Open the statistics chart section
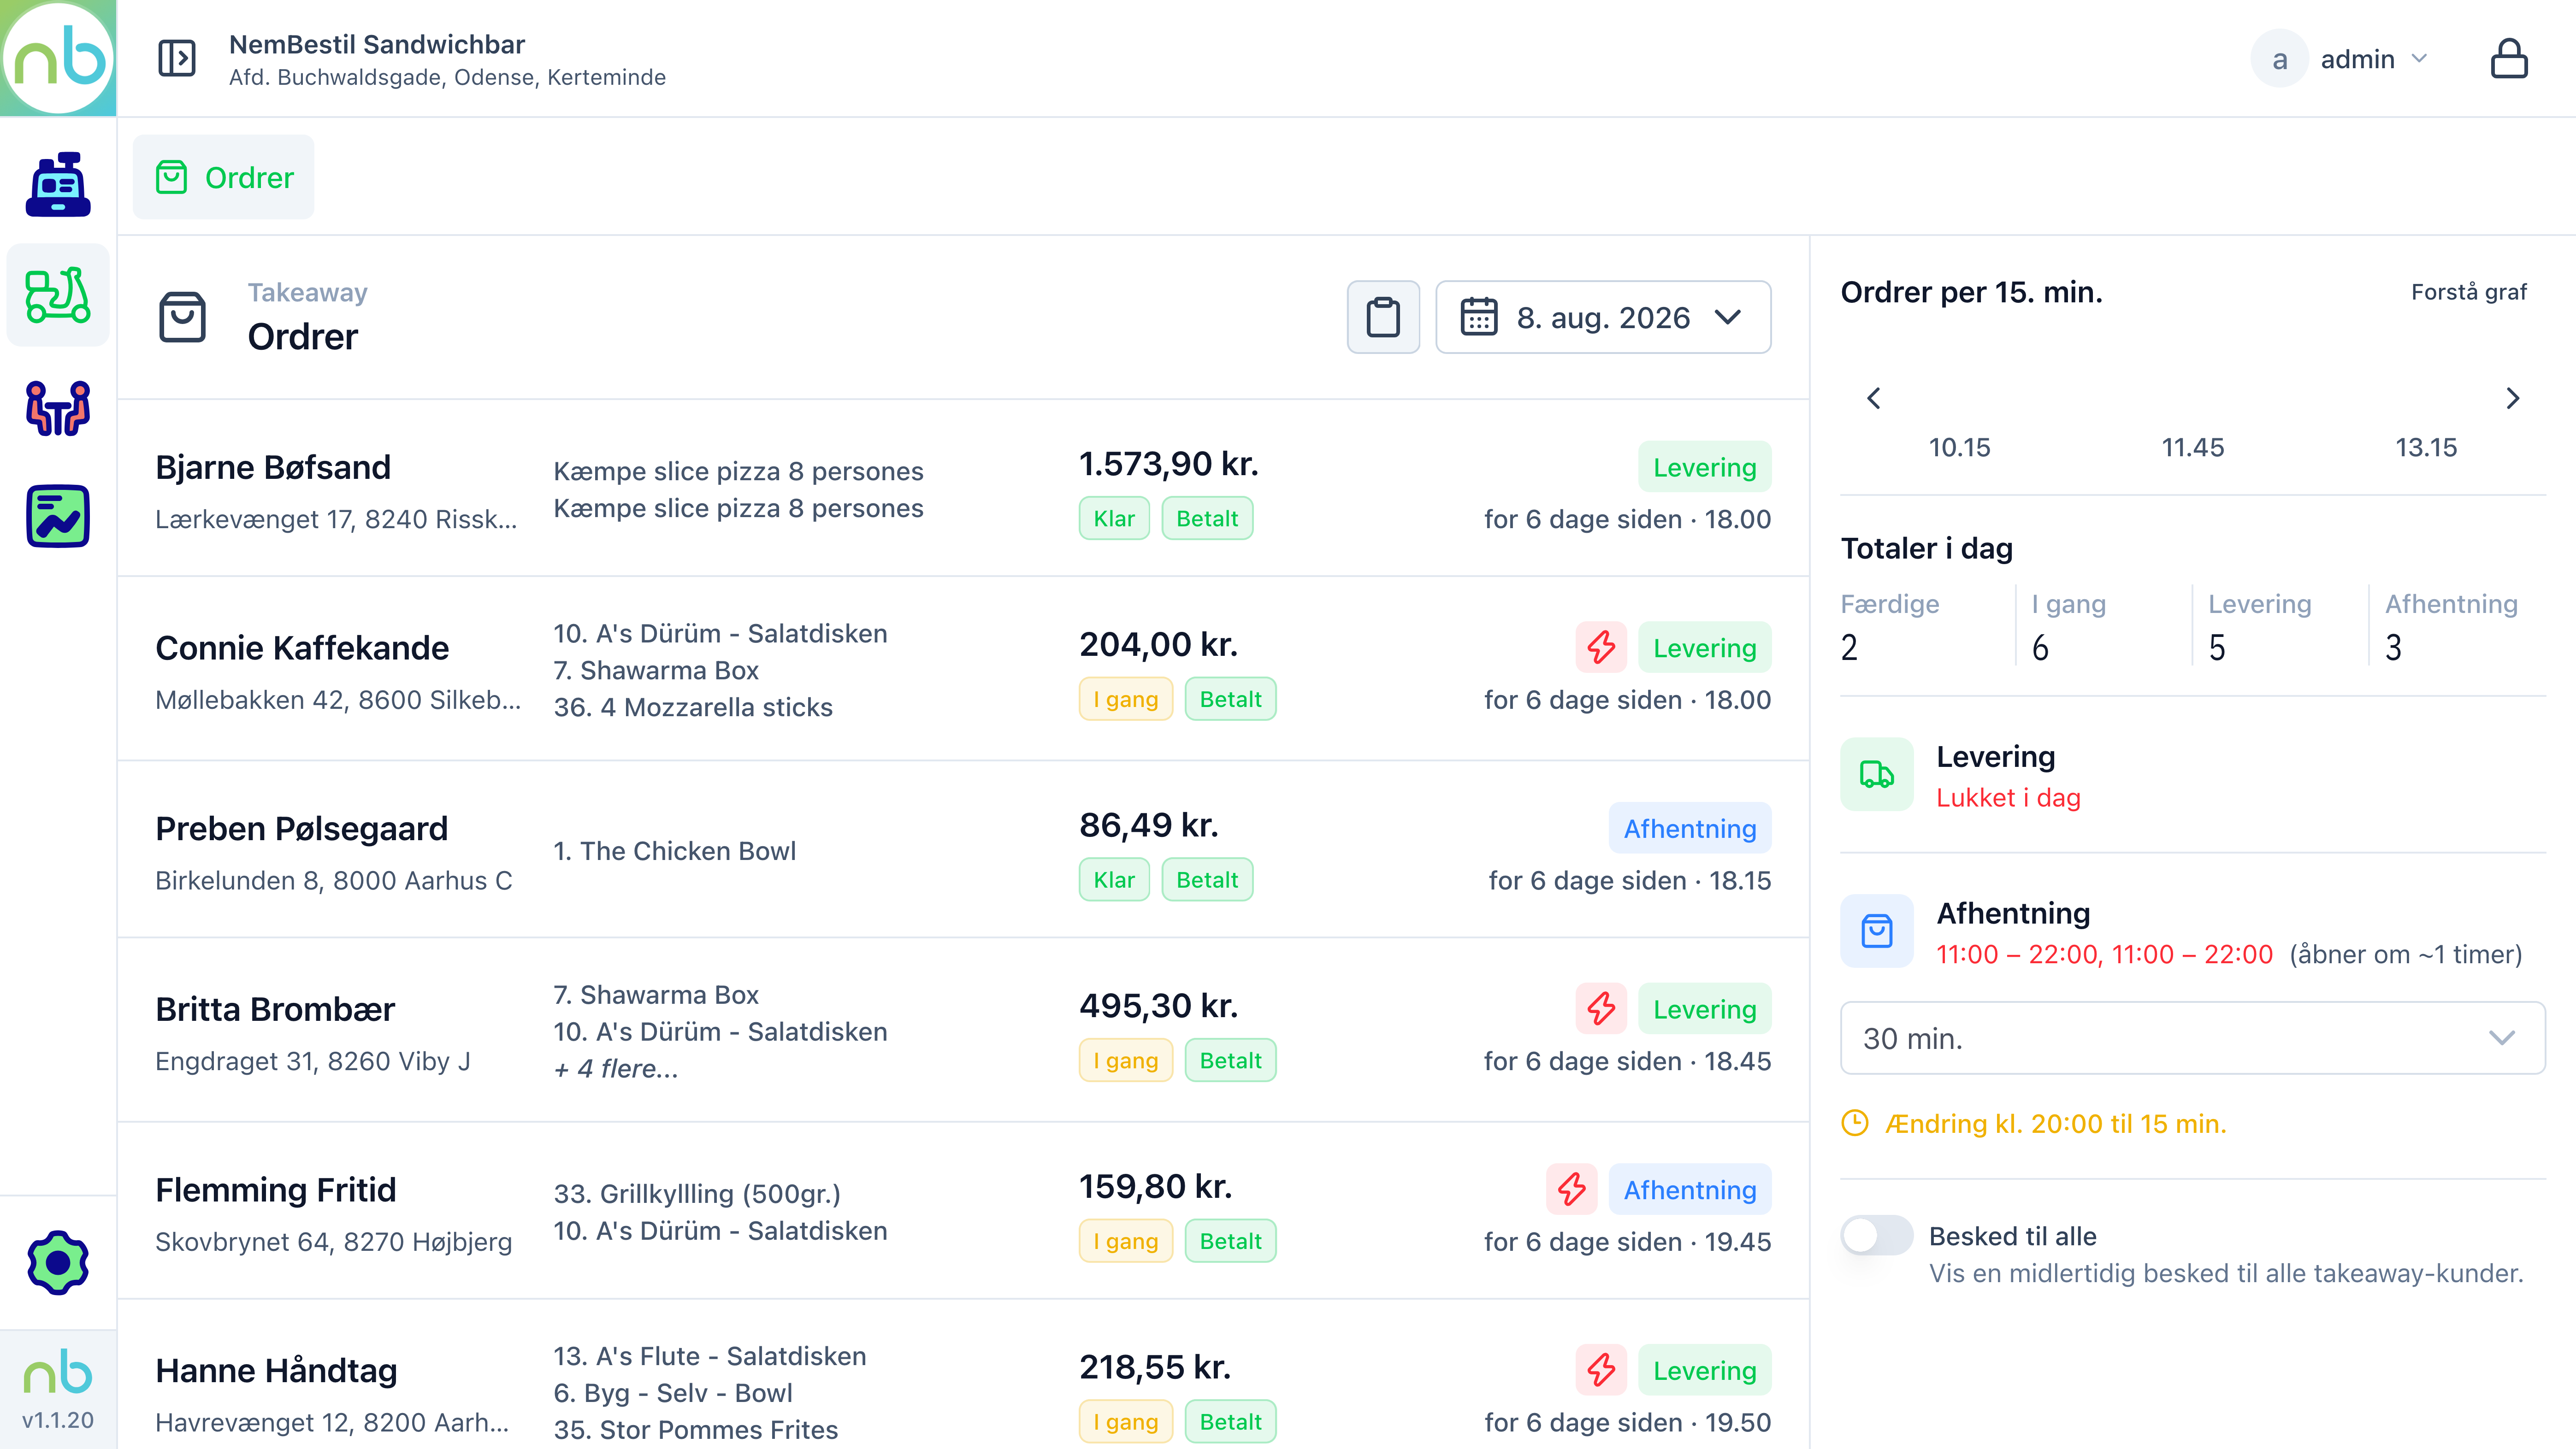 pyautogui.click(x=58, y=516)
